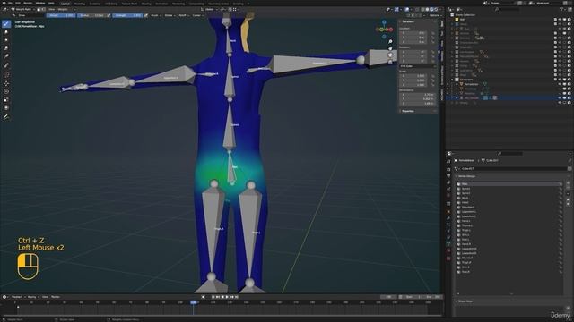This screenshot has width=574, height=322.
Task: Open the File menu
Action: pyautogui.click(x=10, y=4)
